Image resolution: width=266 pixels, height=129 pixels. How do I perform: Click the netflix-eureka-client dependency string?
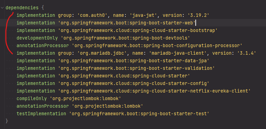pyautogui.click(x=154, y=91)
